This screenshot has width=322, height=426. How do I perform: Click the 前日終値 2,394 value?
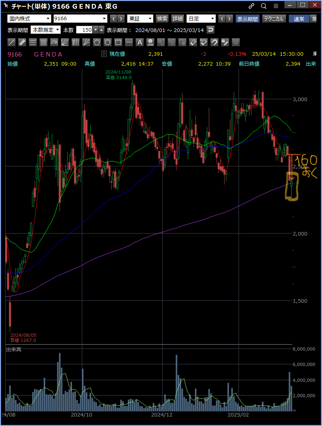coord(293,64)
